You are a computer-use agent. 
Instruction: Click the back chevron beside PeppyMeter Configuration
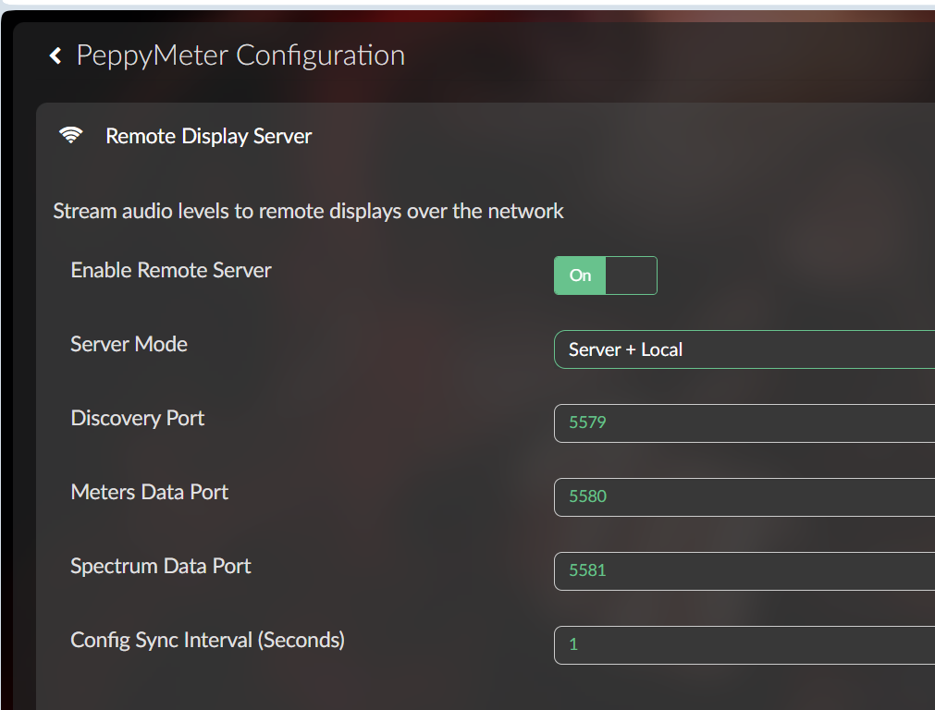[x=55, y=56]
